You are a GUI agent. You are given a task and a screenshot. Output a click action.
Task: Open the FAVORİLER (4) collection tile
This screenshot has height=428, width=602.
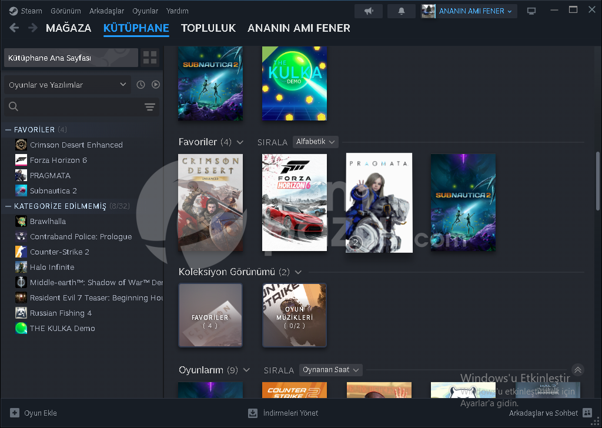point(210,315)
